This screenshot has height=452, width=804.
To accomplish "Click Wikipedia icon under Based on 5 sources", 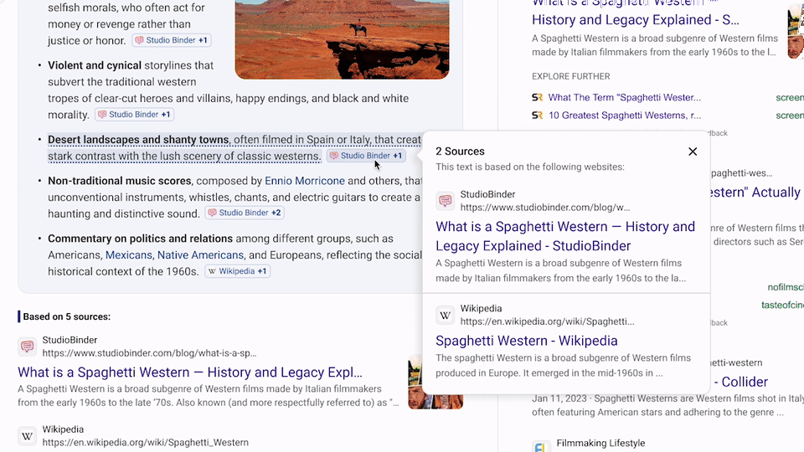I will coord(27,436).
